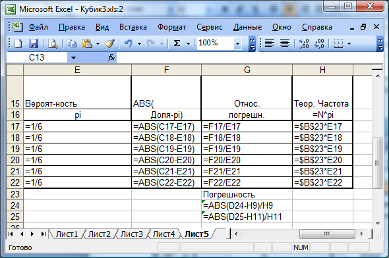Open Redo history dropdown arrow
The image size is (389, 258).
pyautogui.click(x=162, y=44)
